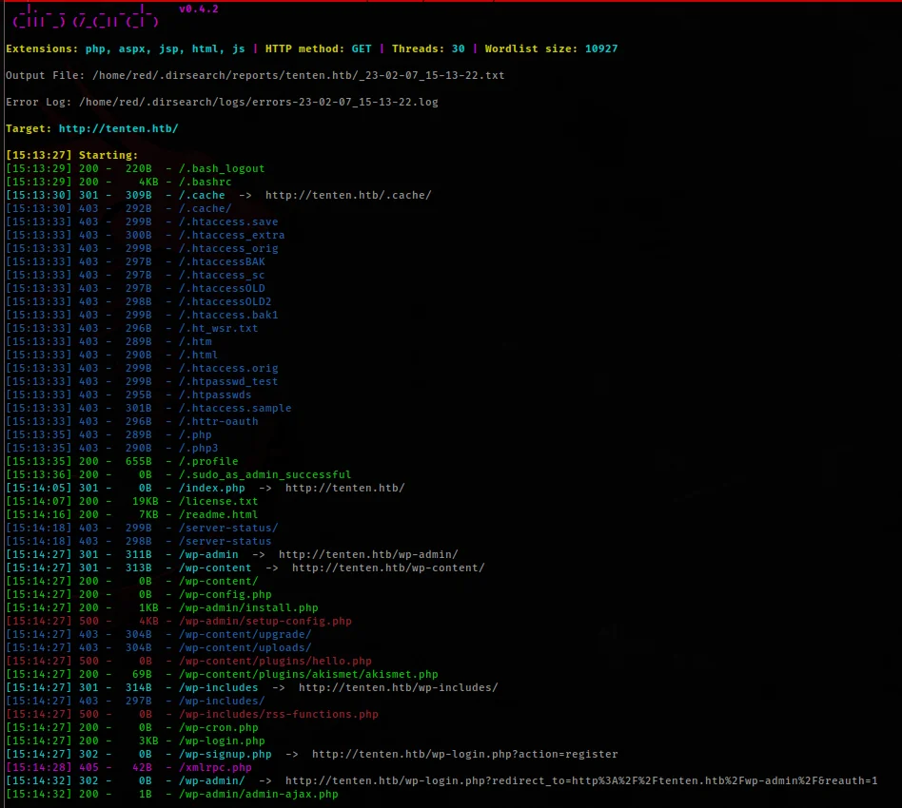Click the /.httr-oauth path

coord(218,421)
